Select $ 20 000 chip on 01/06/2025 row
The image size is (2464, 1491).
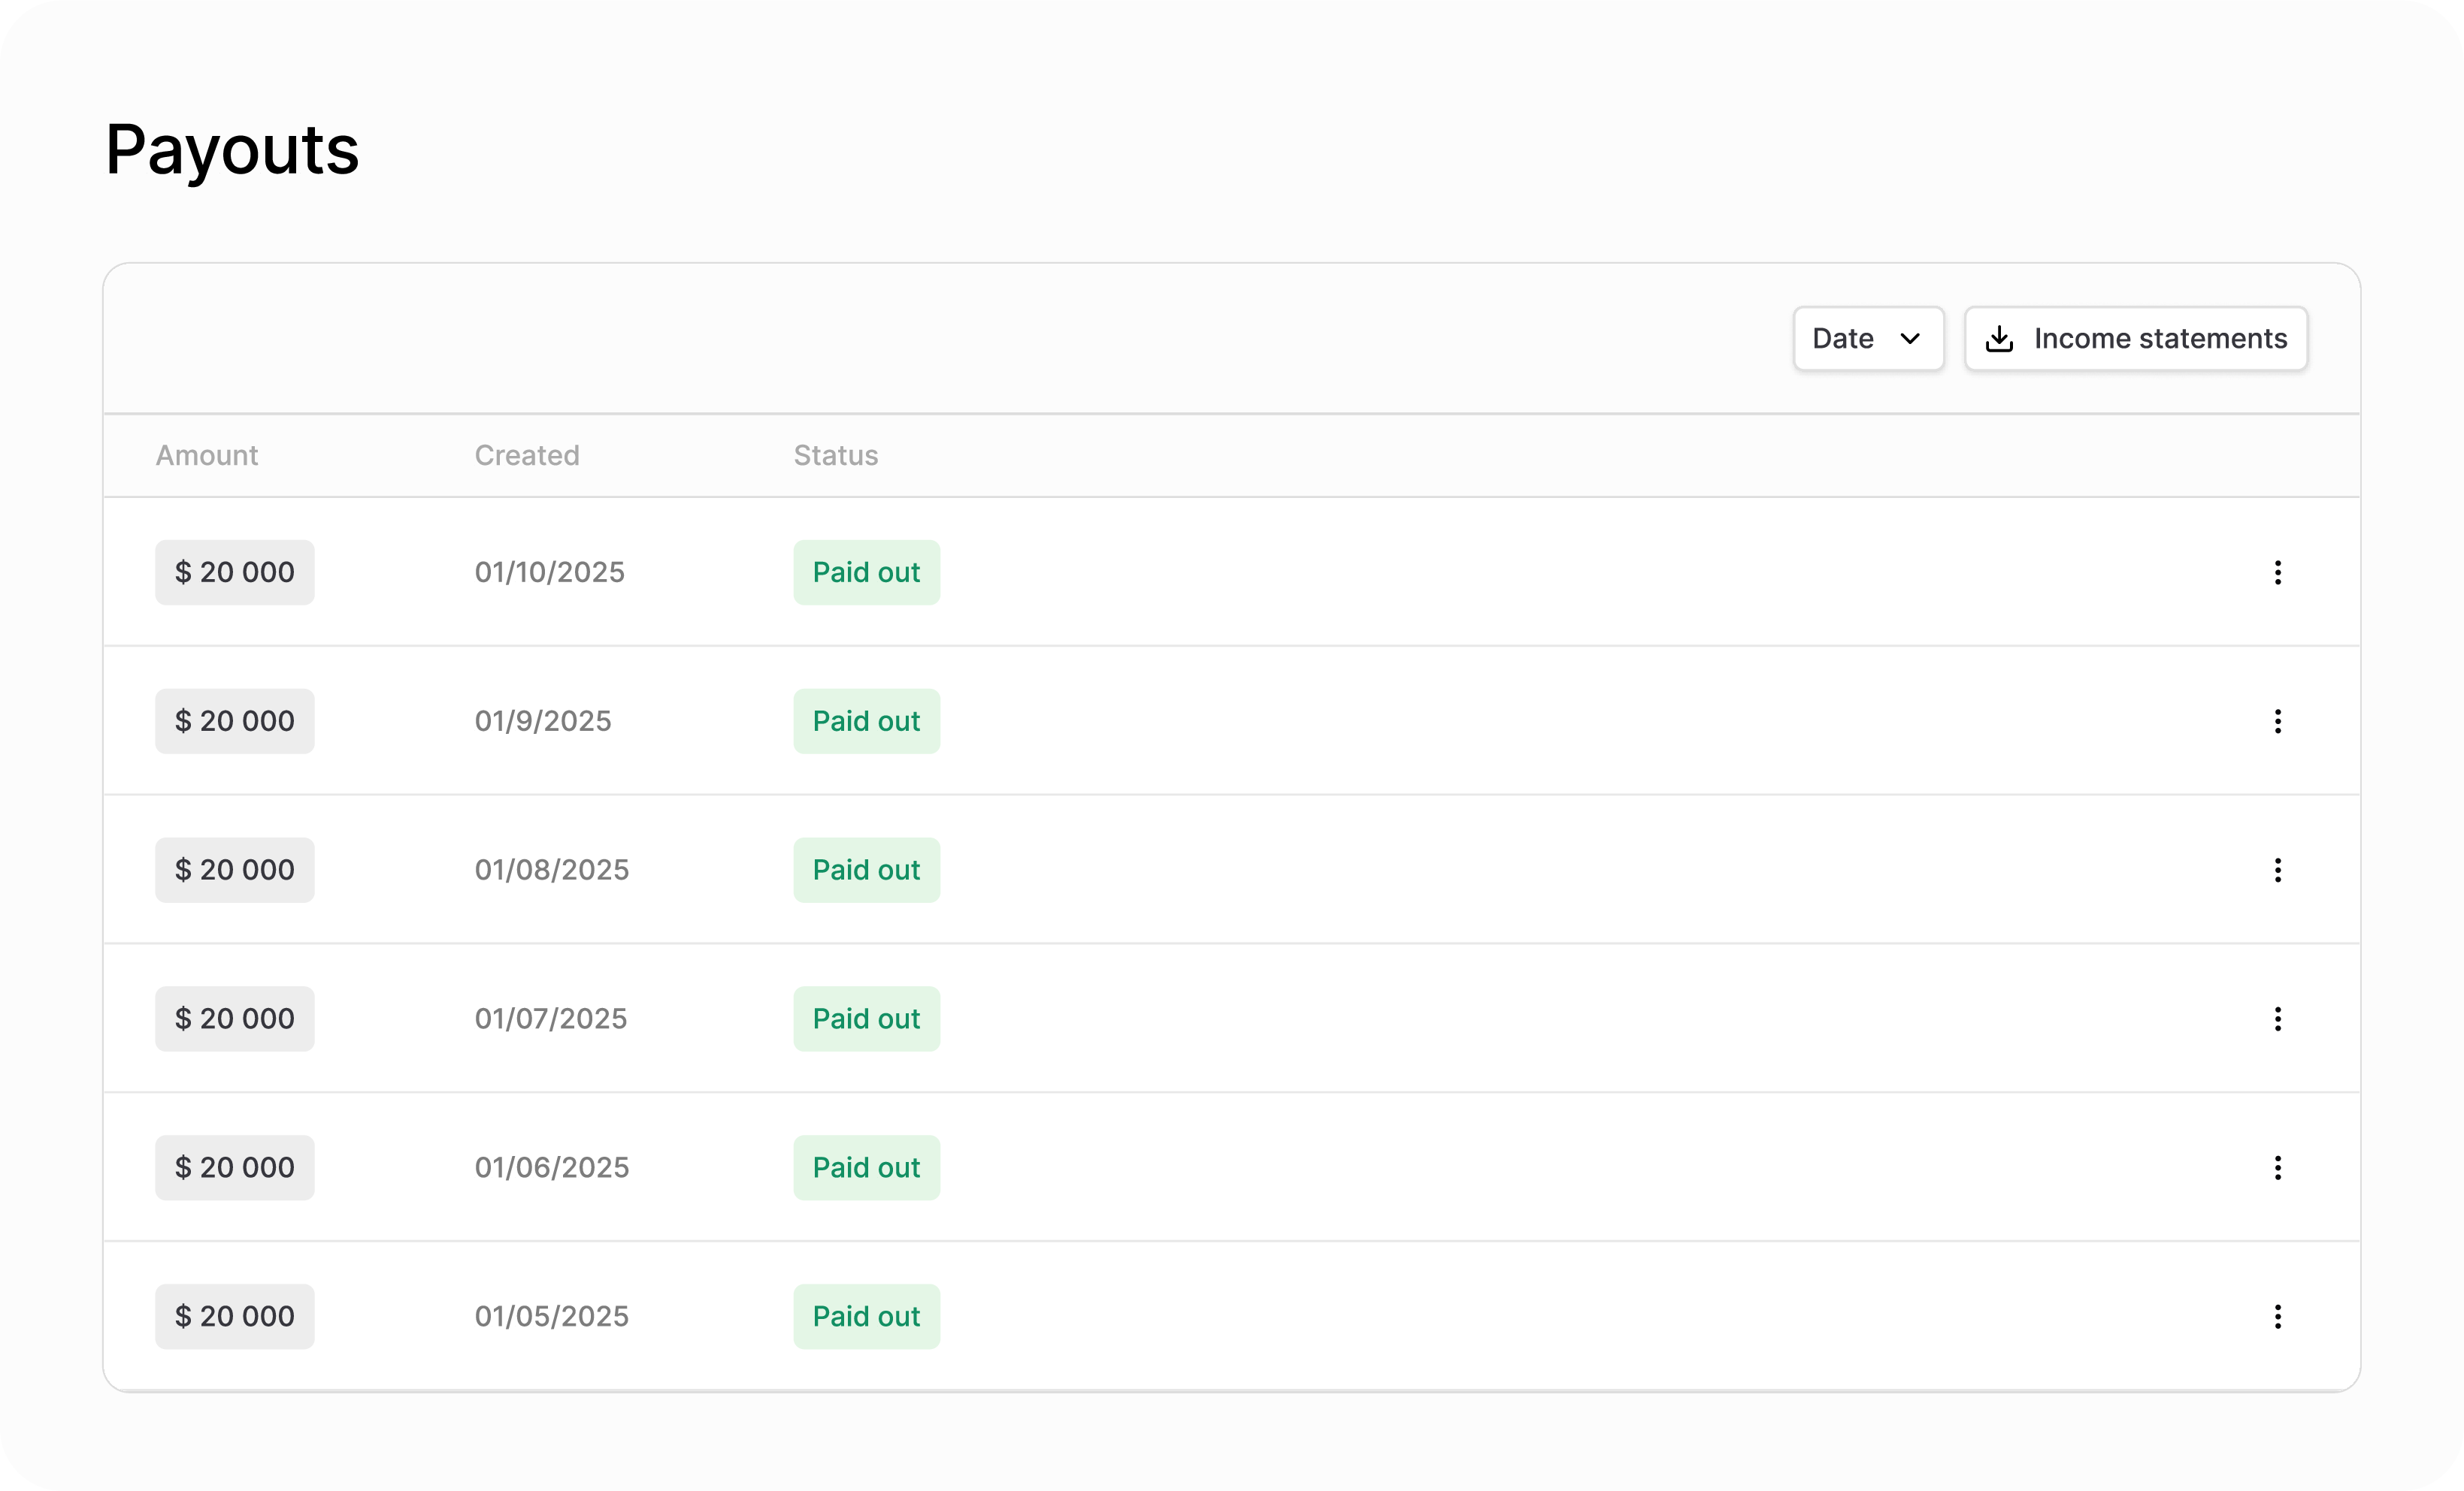tap(235, 1168)
